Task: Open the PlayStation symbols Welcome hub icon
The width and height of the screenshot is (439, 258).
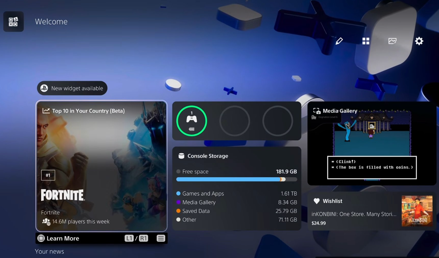Action: coord(13,21)
